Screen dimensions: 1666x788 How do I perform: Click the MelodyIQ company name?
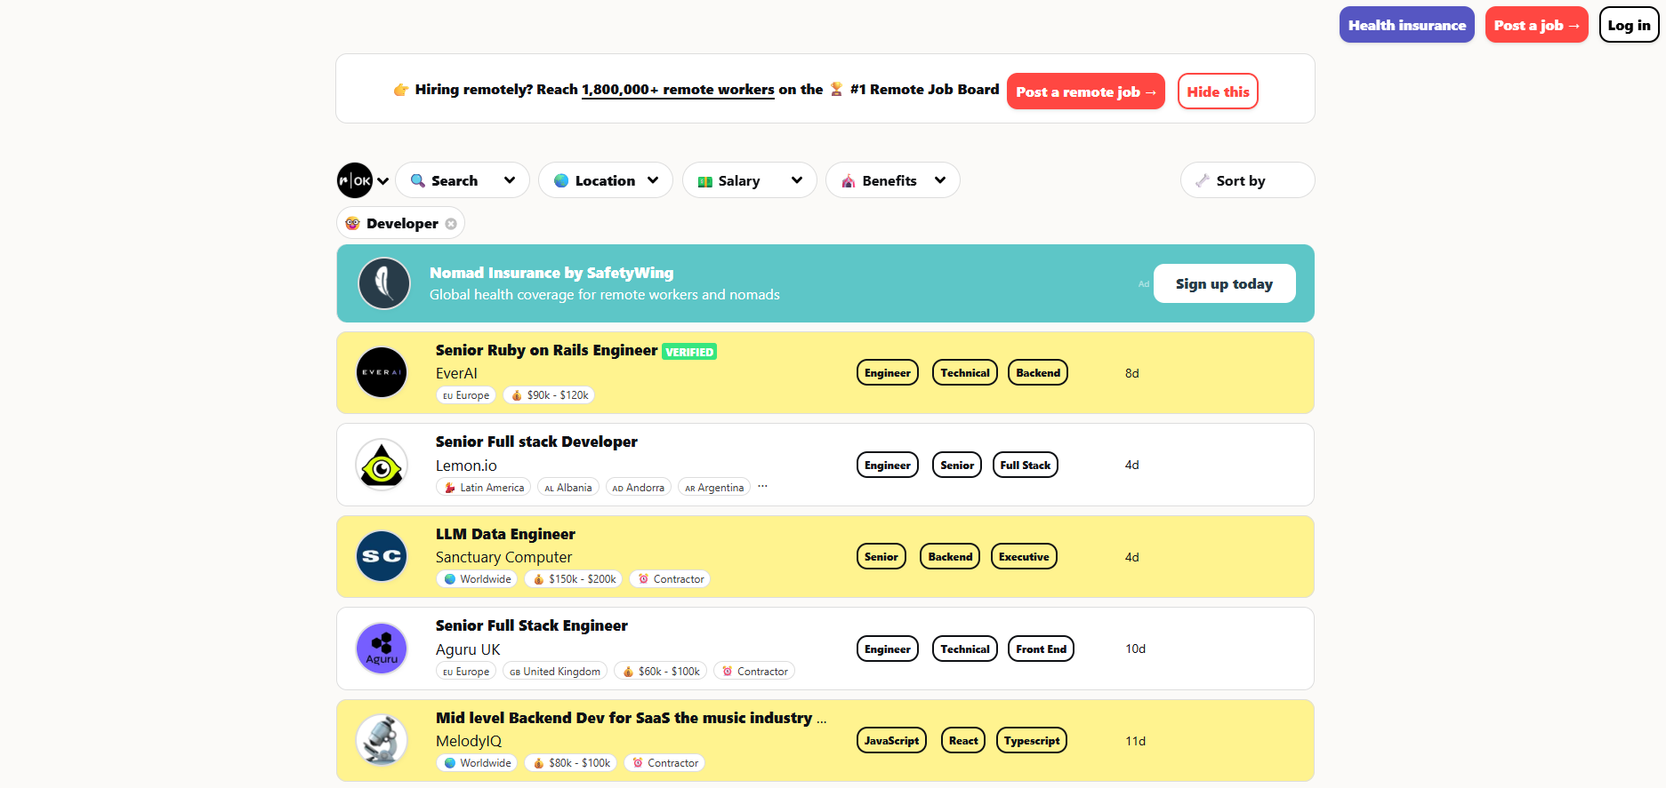pyautogui.click(x=469, y=741)
